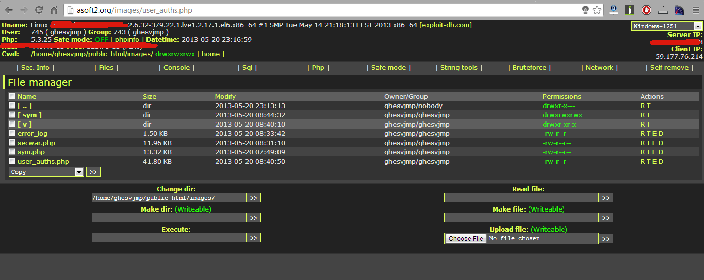Click the red stop-hand extension icon
The width and height of the screenshot is (704, 280).
tap(646, 10)
